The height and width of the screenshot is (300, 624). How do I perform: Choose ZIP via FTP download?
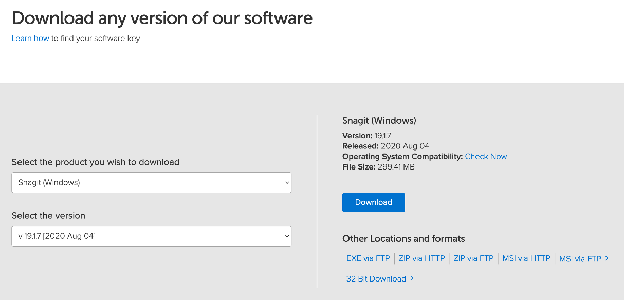tap(473, 258)
